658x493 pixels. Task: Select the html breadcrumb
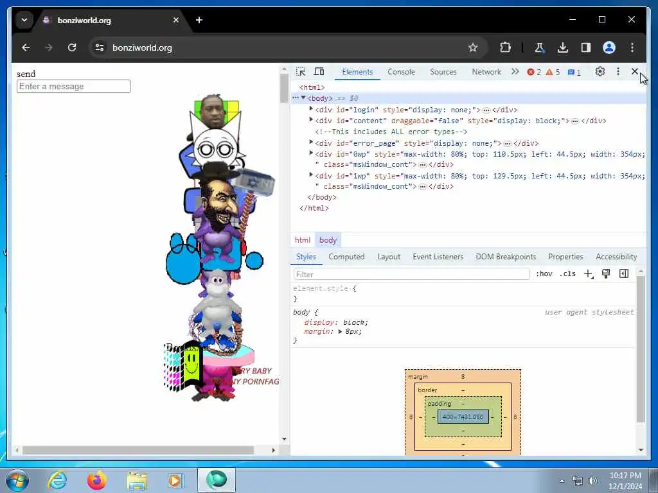[303, 240]
